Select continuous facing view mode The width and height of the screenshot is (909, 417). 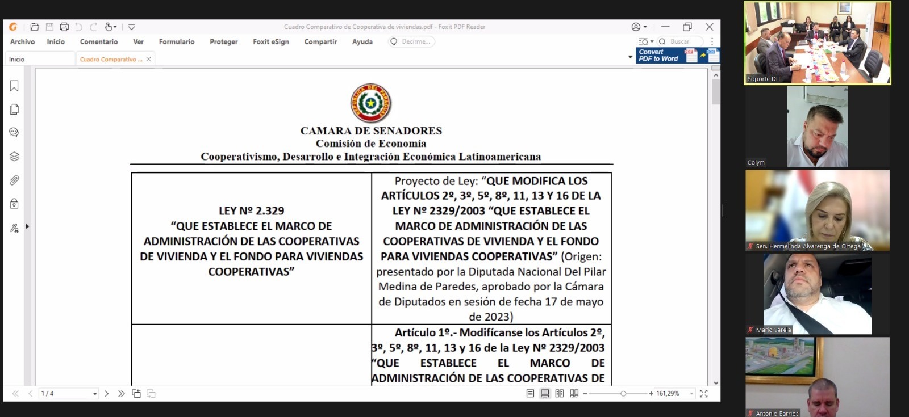574,393
